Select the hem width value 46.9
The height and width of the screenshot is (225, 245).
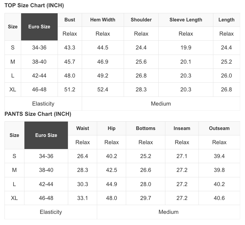pyautogui.click(x=103, y=62)
